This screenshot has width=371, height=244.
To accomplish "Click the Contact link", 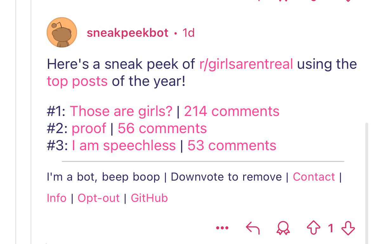I will [x=314, y=177].
